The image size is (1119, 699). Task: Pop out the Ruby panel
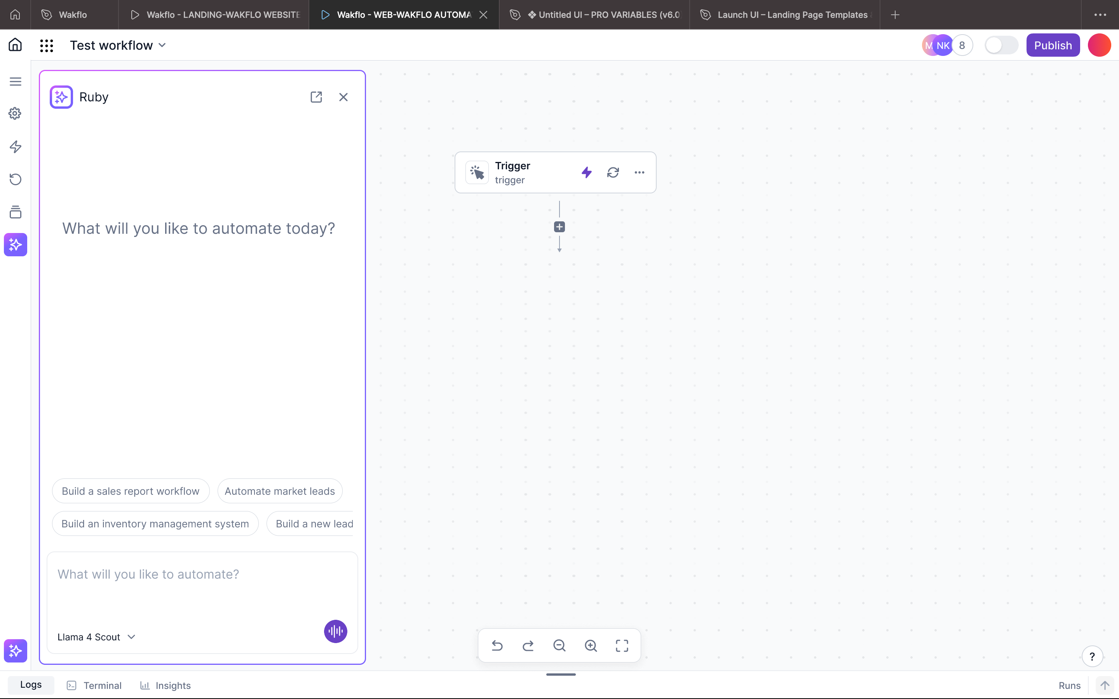pyautogui.click(x=316, y=97)
